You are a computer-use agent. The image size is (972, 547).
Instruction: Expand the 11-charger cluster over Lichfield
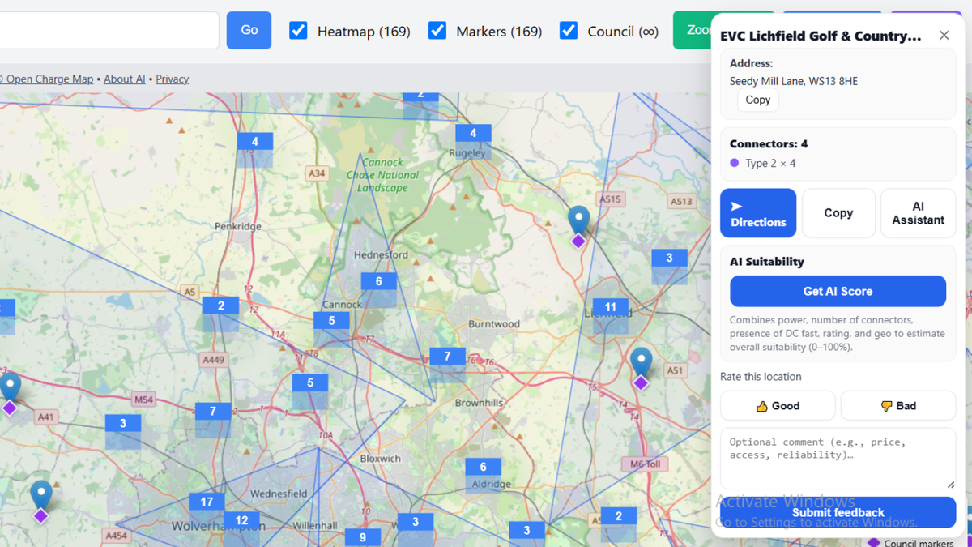pyautogui.click(x=610, y=308)
